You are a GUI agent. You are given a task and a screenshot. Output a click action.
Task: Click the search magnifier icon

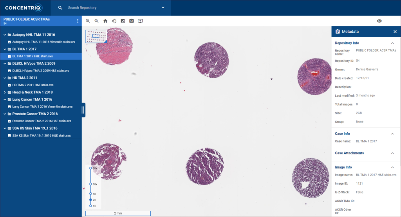60,8
